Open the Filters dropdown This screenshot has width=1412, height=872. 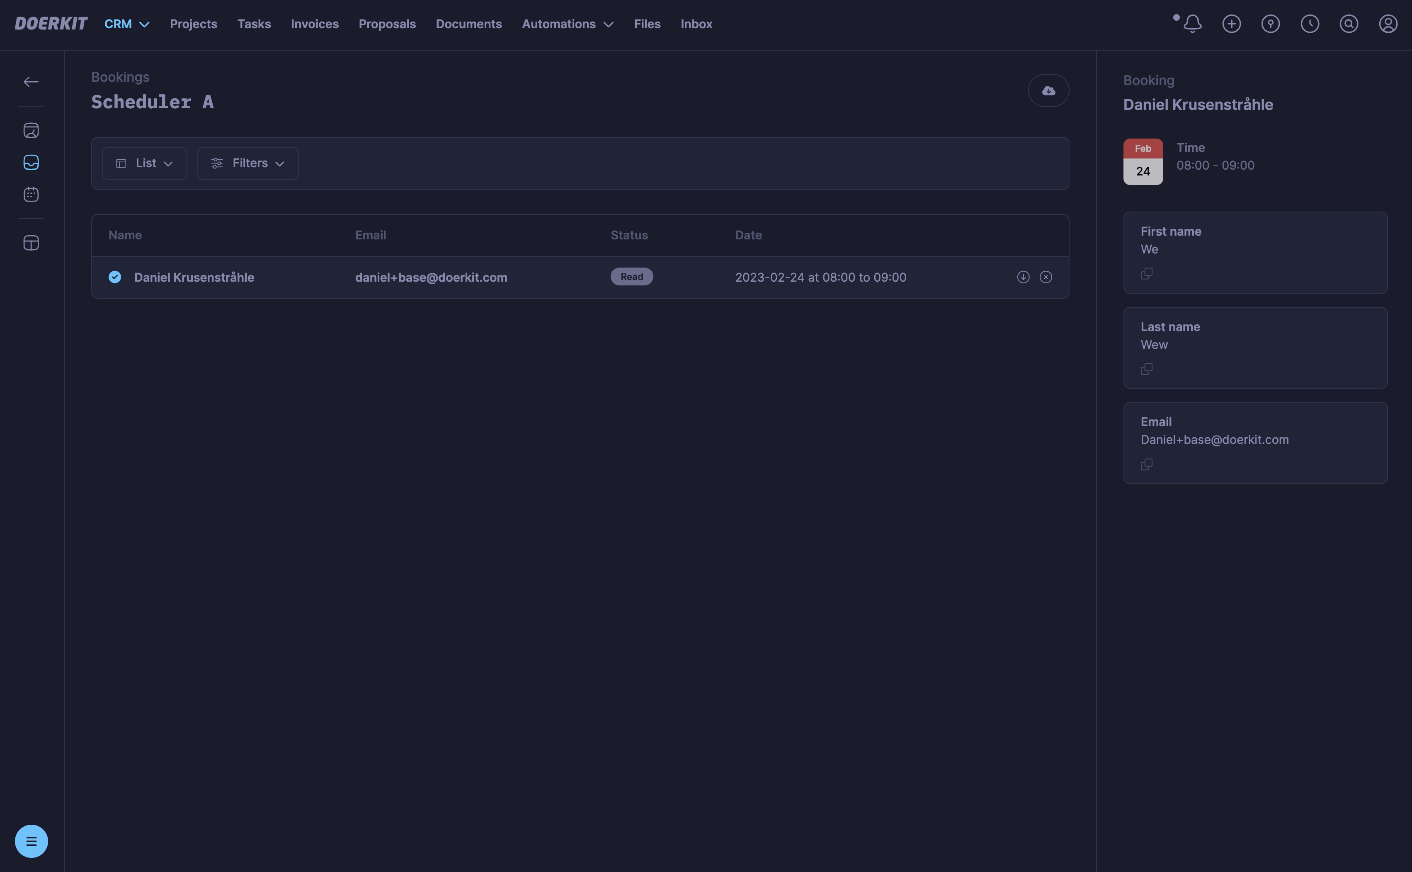248,163
